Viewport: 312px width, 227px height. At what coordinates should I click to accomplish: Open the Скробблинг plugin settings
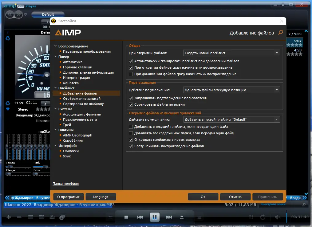tap(73, 140)
